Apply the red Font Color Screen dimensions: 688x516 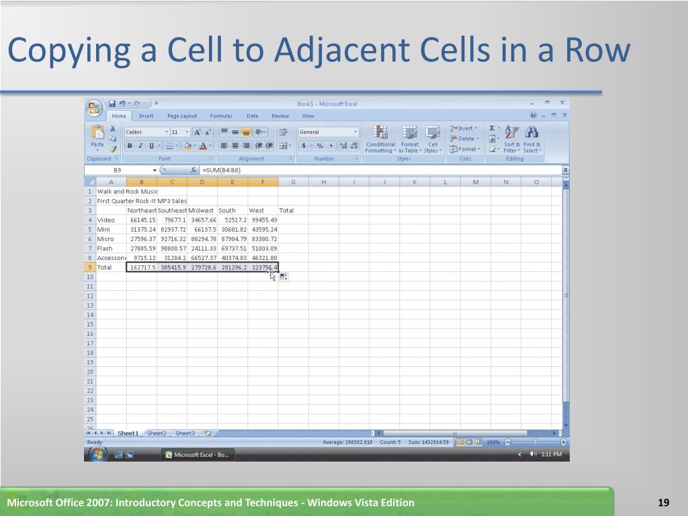pos(203,146)
